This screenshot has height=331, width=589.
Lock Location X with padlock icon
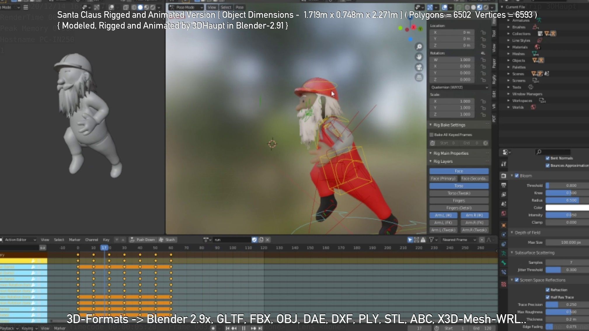(x=483, y=32)
